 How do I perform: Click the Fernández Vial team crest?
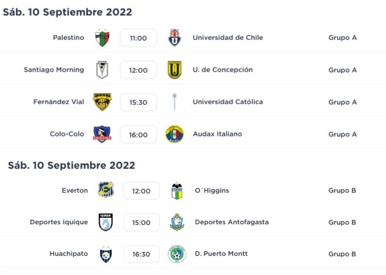[x=102, y=102]
